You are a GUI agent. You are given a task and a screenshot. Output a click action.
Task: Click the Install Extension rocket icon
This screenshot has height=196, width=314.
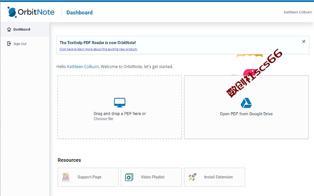pos(192,177)
